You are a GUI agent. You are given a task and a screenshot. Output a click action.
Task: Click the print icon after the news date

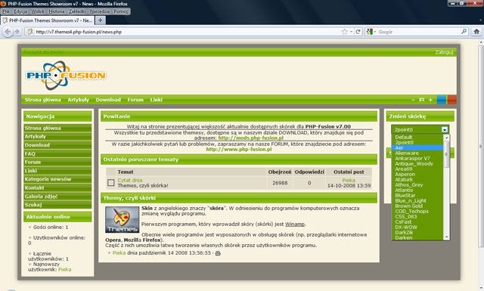pos(218,253)
